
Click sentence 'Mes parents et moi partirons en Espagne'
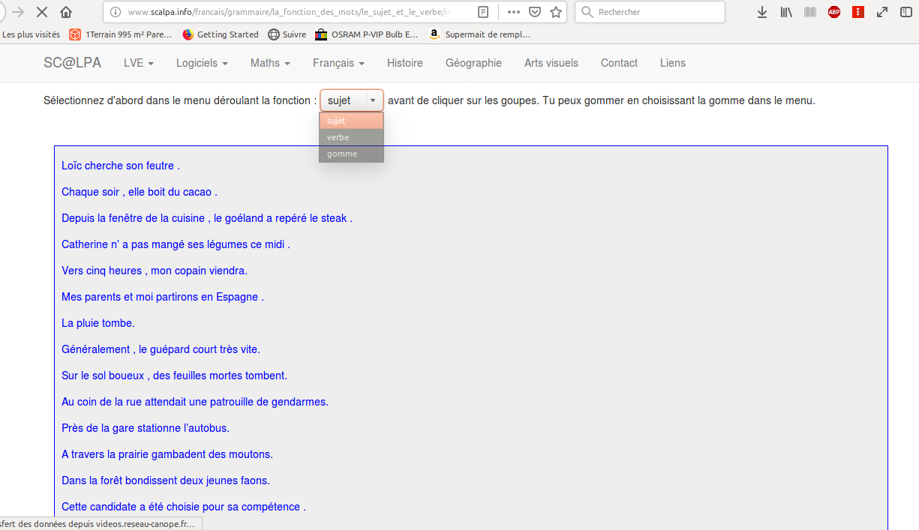163,297
